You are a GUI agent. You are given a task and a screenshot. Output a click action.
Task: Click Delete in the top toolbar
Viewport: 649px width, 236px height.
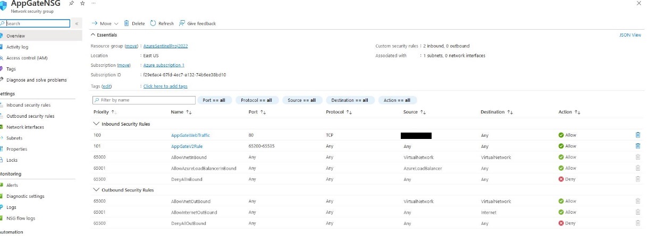point(134,23)
